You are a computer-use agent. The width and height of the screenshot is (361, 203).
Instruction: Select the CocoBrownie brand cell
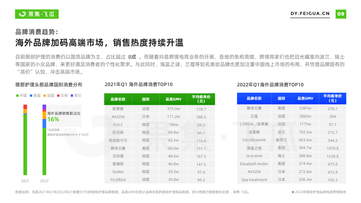(x=254, y=140)
